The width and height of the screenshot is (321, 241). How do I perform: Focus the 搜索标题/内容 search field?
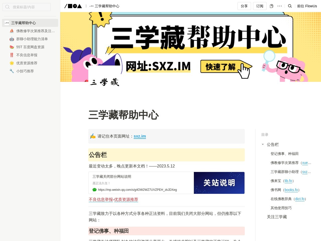tap(27, 7)
